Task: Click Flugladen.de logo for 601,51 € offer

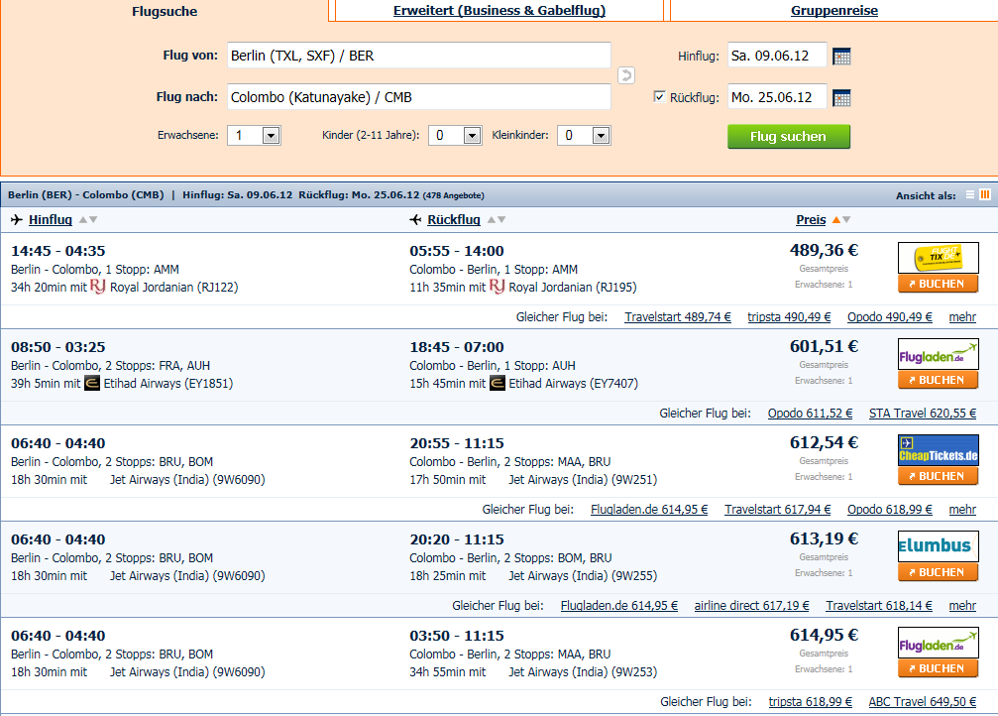Action: [939, 354]
